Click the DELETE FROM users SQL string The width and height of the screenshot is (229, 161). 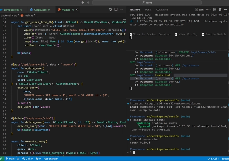74,126
